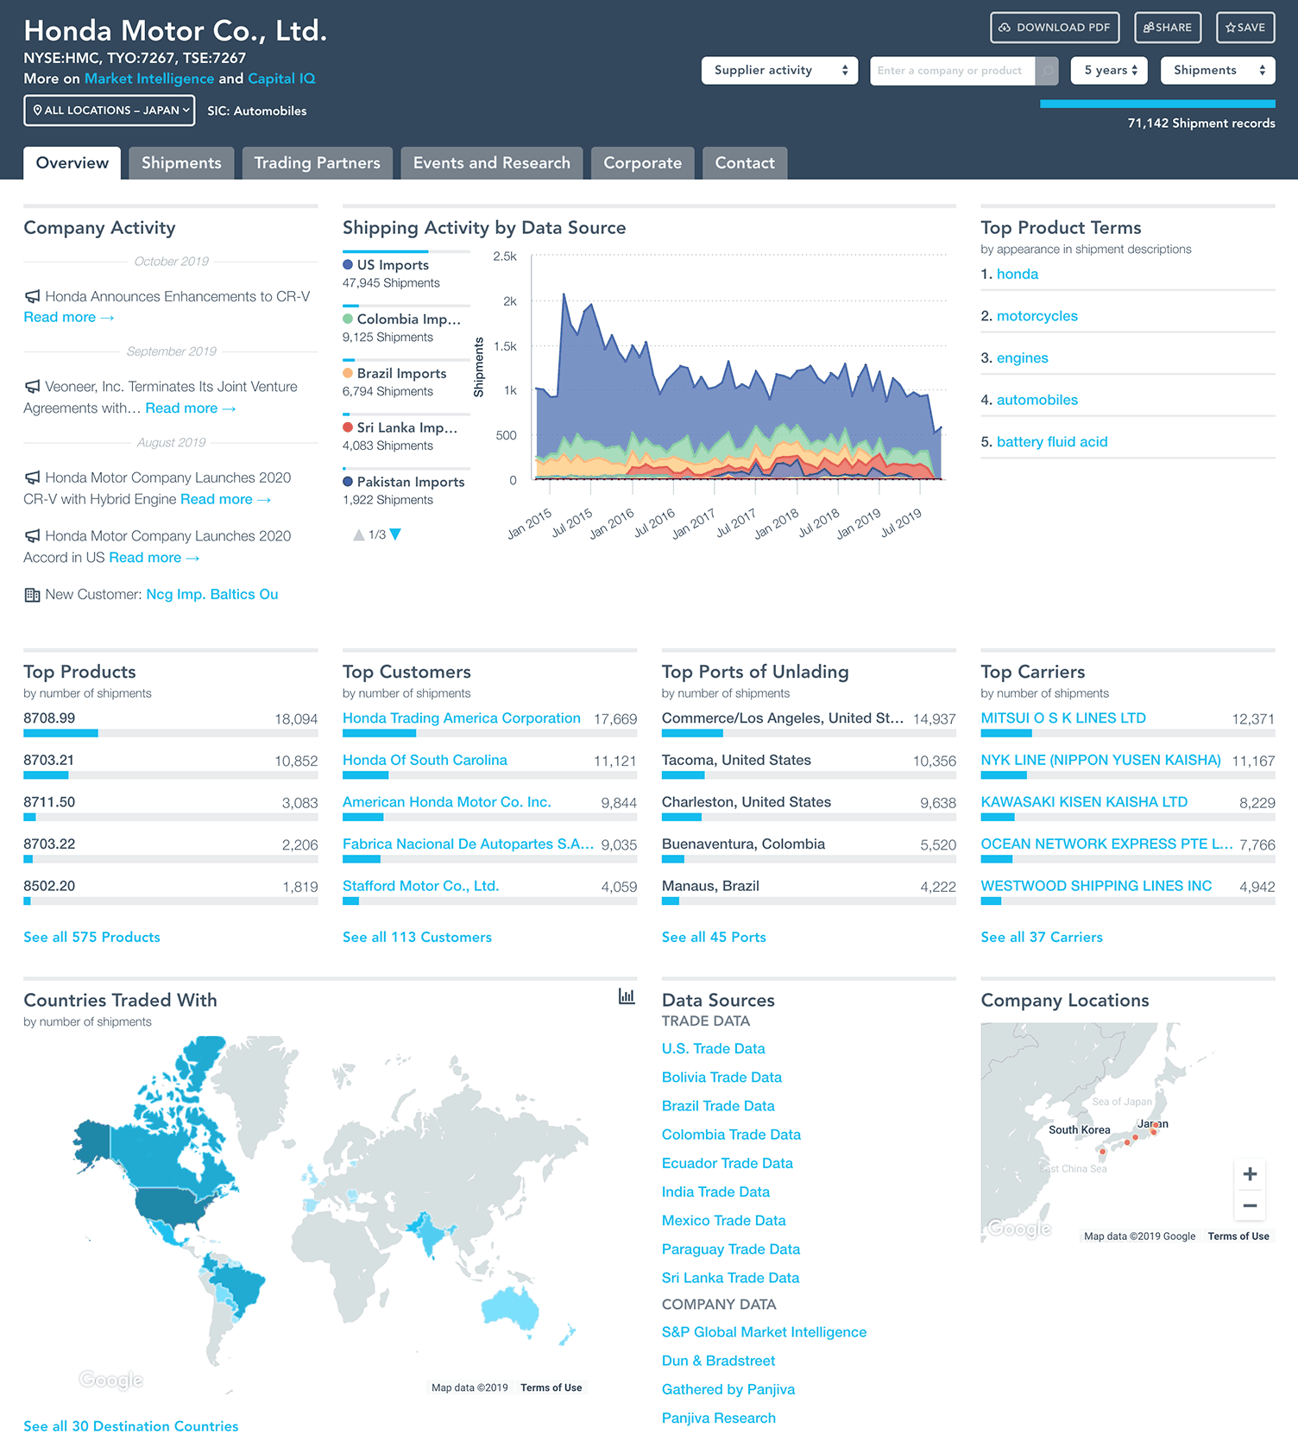Image resolution: width=1298 pixels, height=1454 pixels.
Task: Open the honda product term
Action: (1018, 275)
